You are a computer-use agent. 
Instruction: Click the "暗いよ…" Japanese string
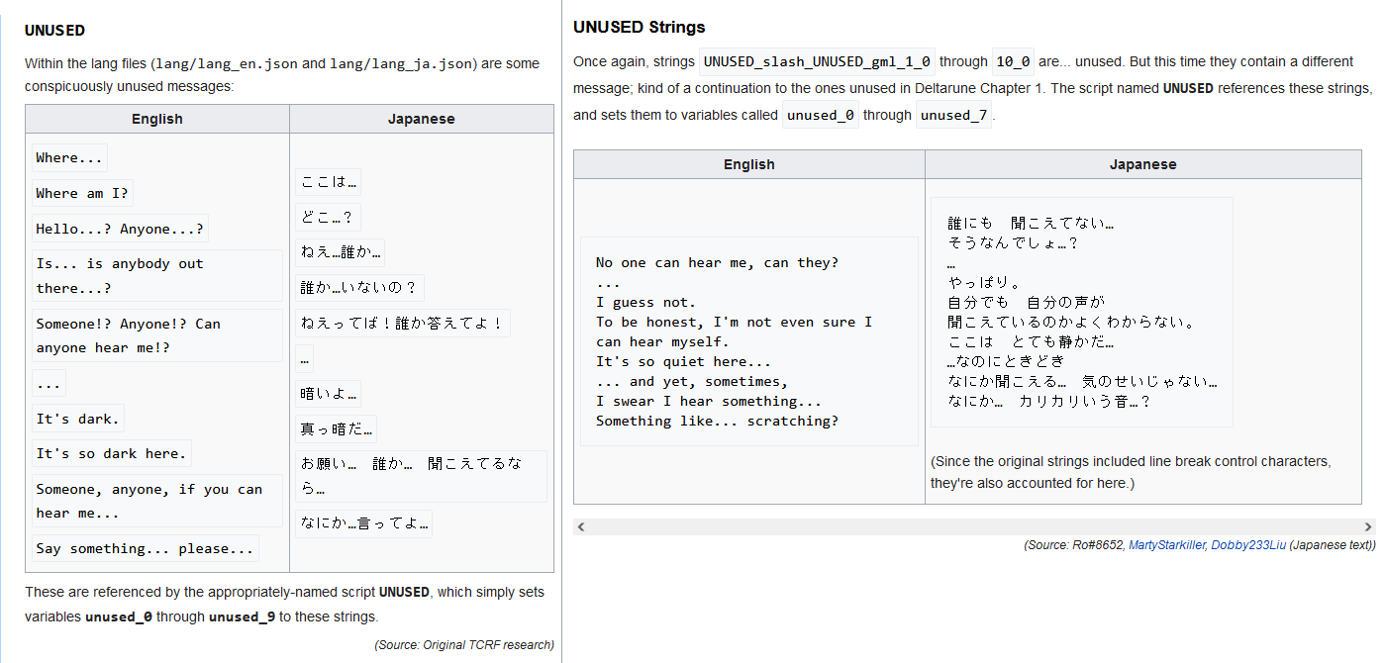coord(329,393)
